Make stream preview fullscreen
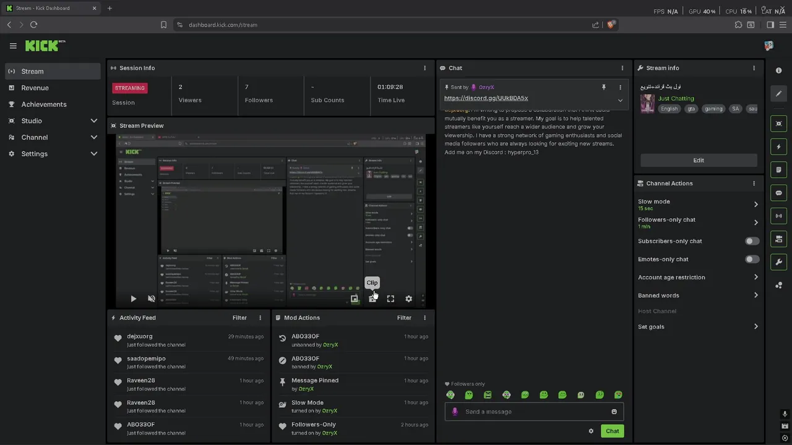The width and height of the screenshot is (792, 445). [x=390, y=299]
